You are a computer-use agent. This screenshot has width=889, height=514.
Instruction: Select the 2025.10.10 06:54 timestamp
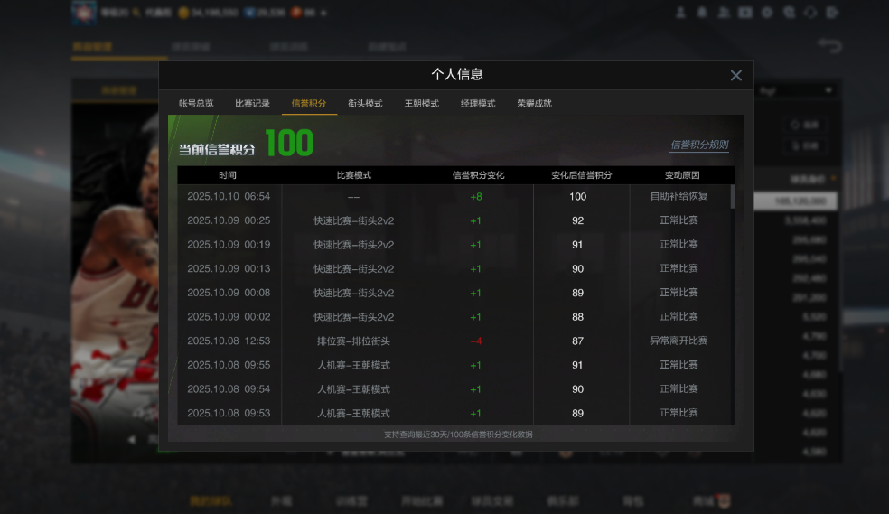[229, 196]
